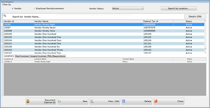Select the Vendor One Hundred Six row
Viewport: 210px width, 108px height.
(104, 47)
